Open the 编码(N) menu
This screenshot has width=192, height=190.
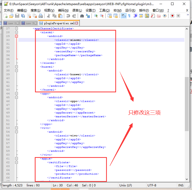click(x=63, y=10)
